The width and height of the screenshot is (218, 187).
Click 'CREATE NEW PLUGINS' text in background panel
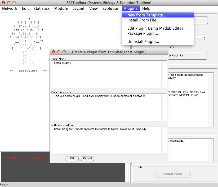coord(183,95)
